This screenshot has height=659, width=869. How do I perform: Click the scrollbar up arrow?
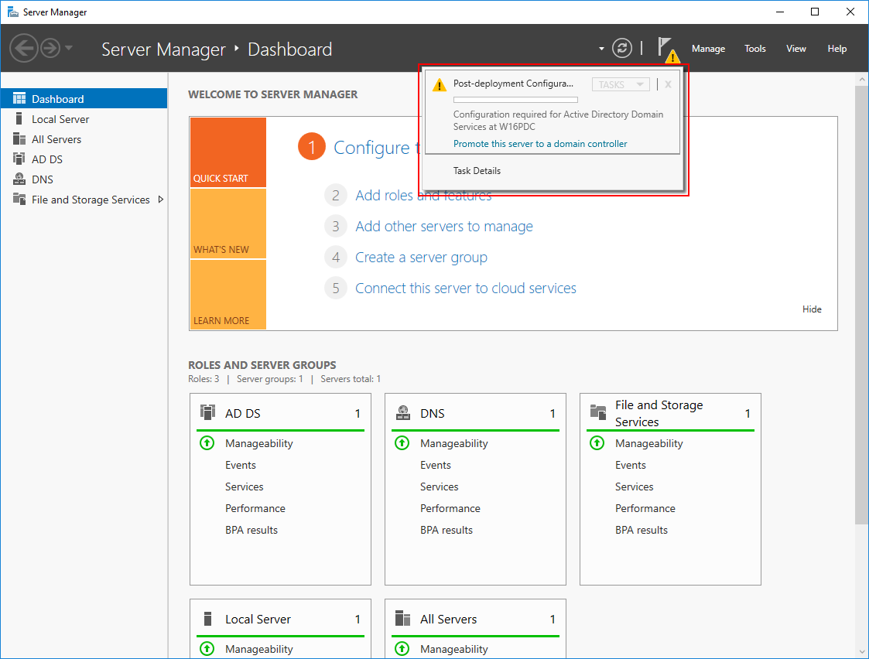tap(862, 79)
